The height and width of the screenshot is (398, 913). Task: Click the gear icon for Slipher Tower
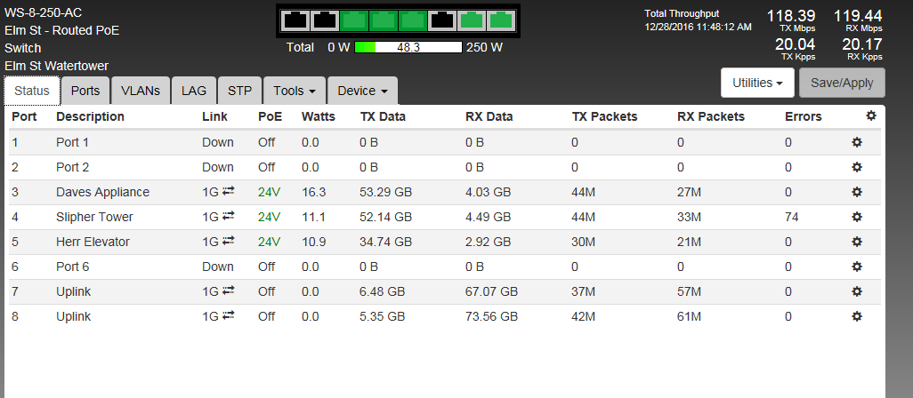[857, 217]
